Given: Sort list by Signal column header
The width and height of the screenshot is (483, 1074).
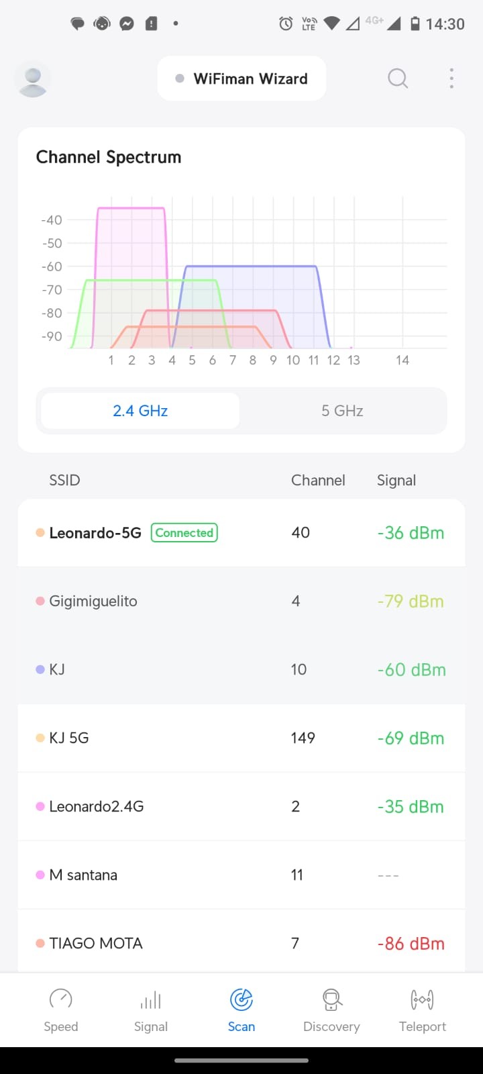Looking at the screenshot, I should [396, 481].
